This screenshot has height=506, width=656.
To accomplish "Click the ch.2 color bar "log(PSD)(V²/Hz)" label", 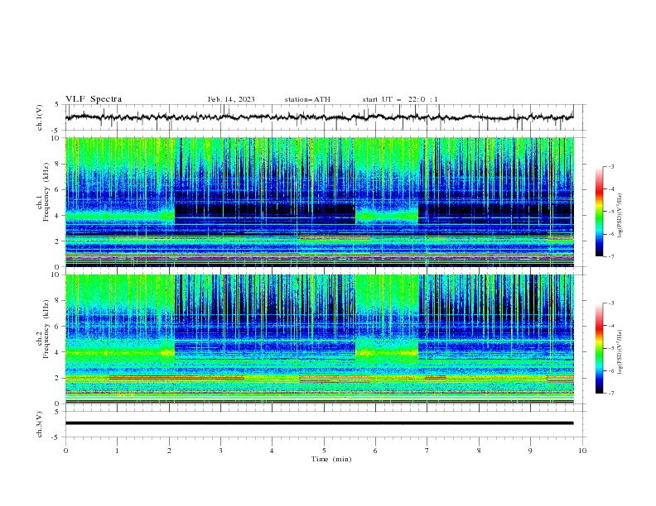I will [x=620, y=352].
